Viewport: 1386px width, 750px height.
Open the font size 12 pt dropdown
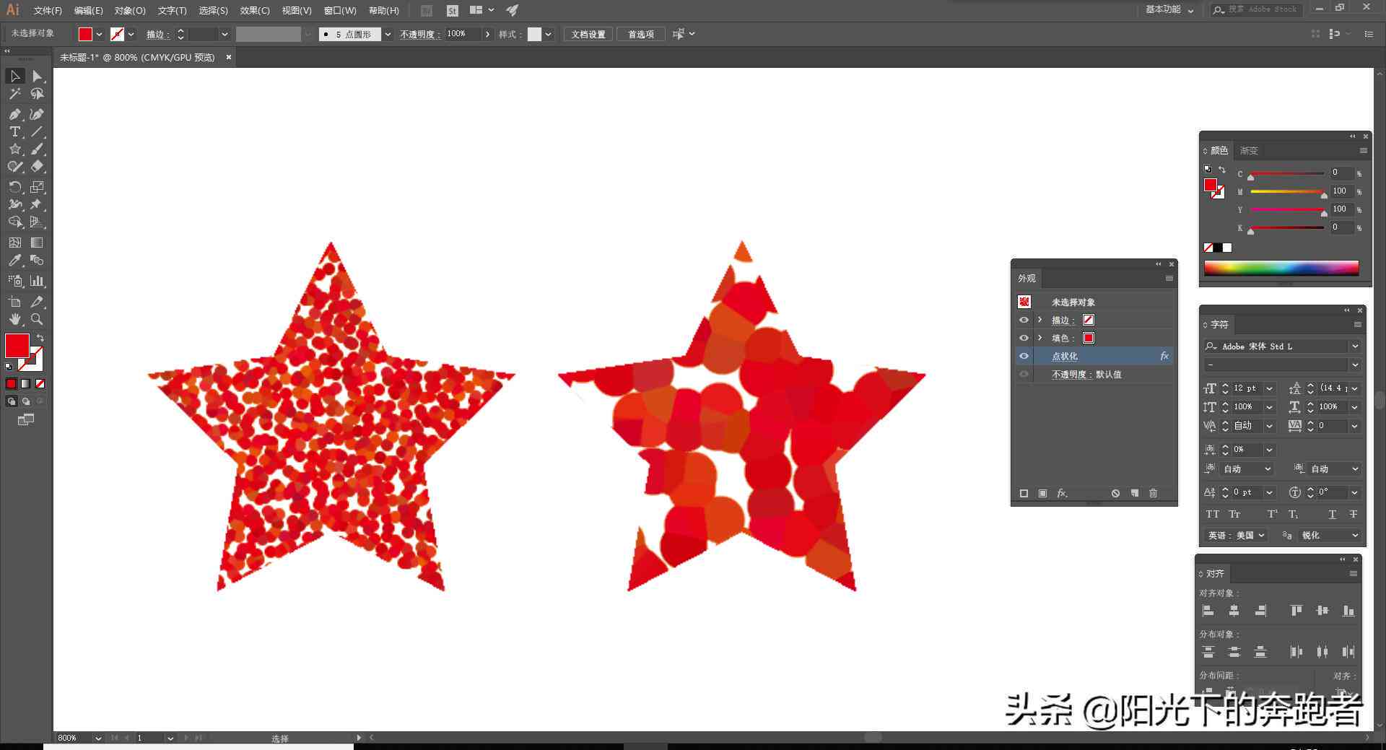1270,388
